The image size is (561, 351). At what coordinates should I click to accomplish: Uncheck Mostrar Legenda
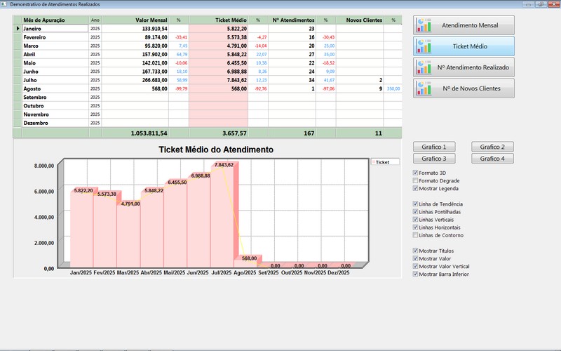(416, 188)
